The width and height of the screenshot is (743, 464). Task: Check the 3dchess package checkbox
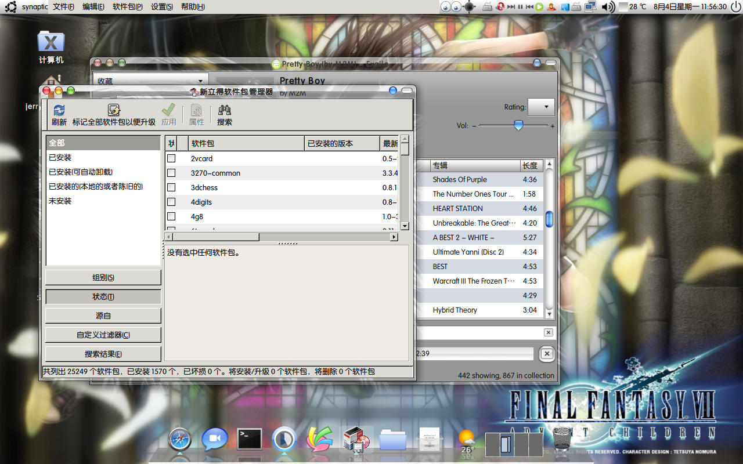[x=171, y=187]
